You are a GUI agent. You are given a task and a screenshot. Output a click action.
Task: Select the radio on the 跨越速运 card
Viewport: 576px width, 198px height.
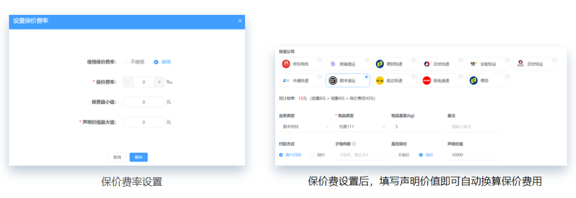(366, 60)
